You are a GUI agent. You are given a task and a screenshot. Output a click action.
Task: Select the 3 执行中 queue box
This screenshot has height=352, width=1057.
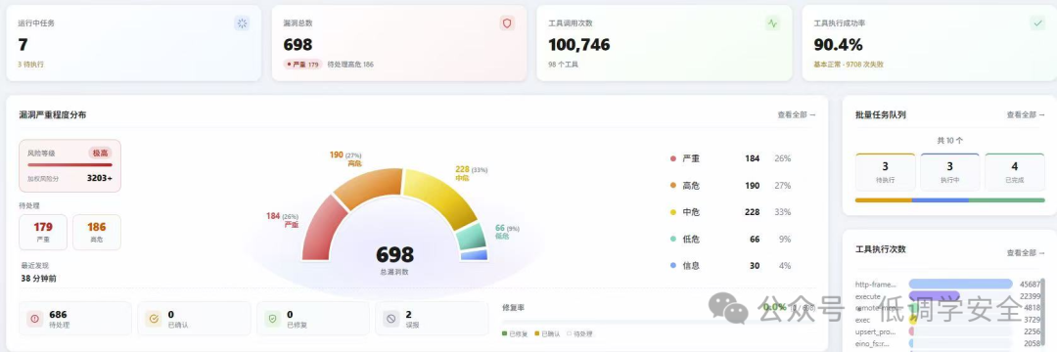[949, 172]
